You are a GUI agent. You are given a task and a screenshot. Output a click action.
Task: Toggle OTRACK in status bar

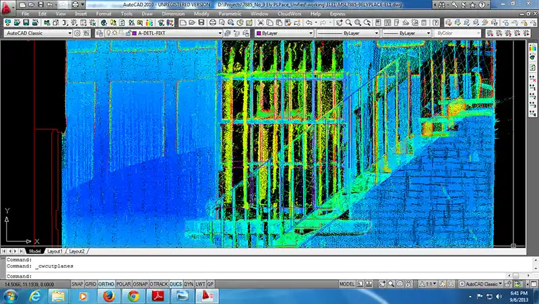159,284
